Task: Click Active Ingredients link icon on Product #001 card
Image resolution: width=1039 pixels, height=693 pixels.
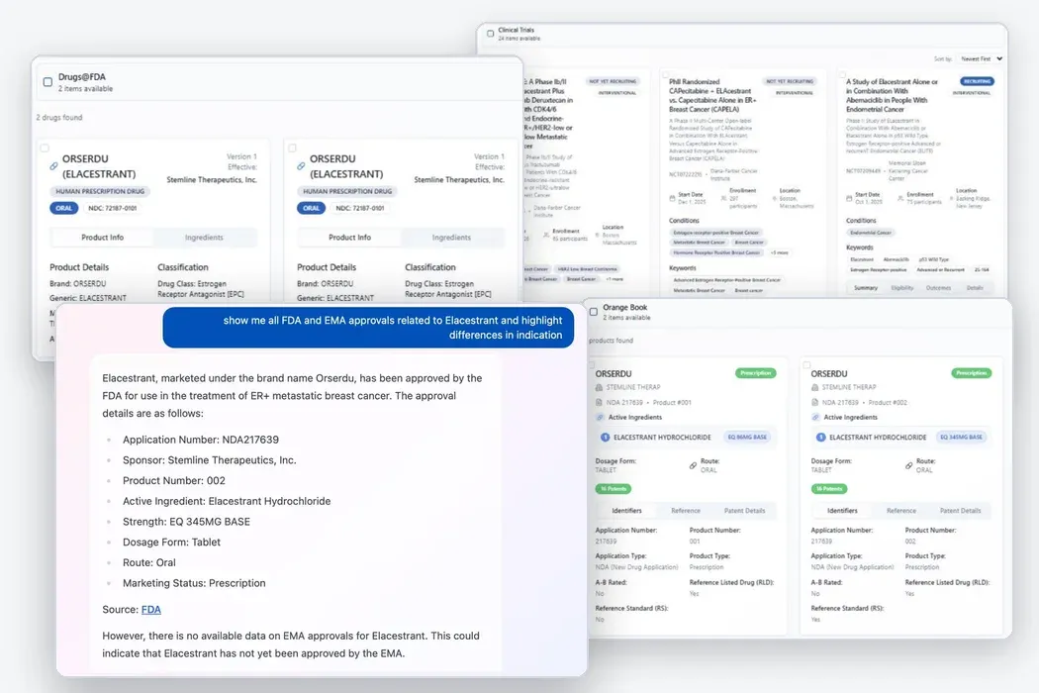Action: pyautogui.click(x=601, y=417)
